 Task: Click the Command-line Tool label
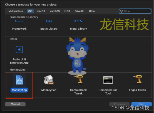pyautogui.click(x=108, y=92)
